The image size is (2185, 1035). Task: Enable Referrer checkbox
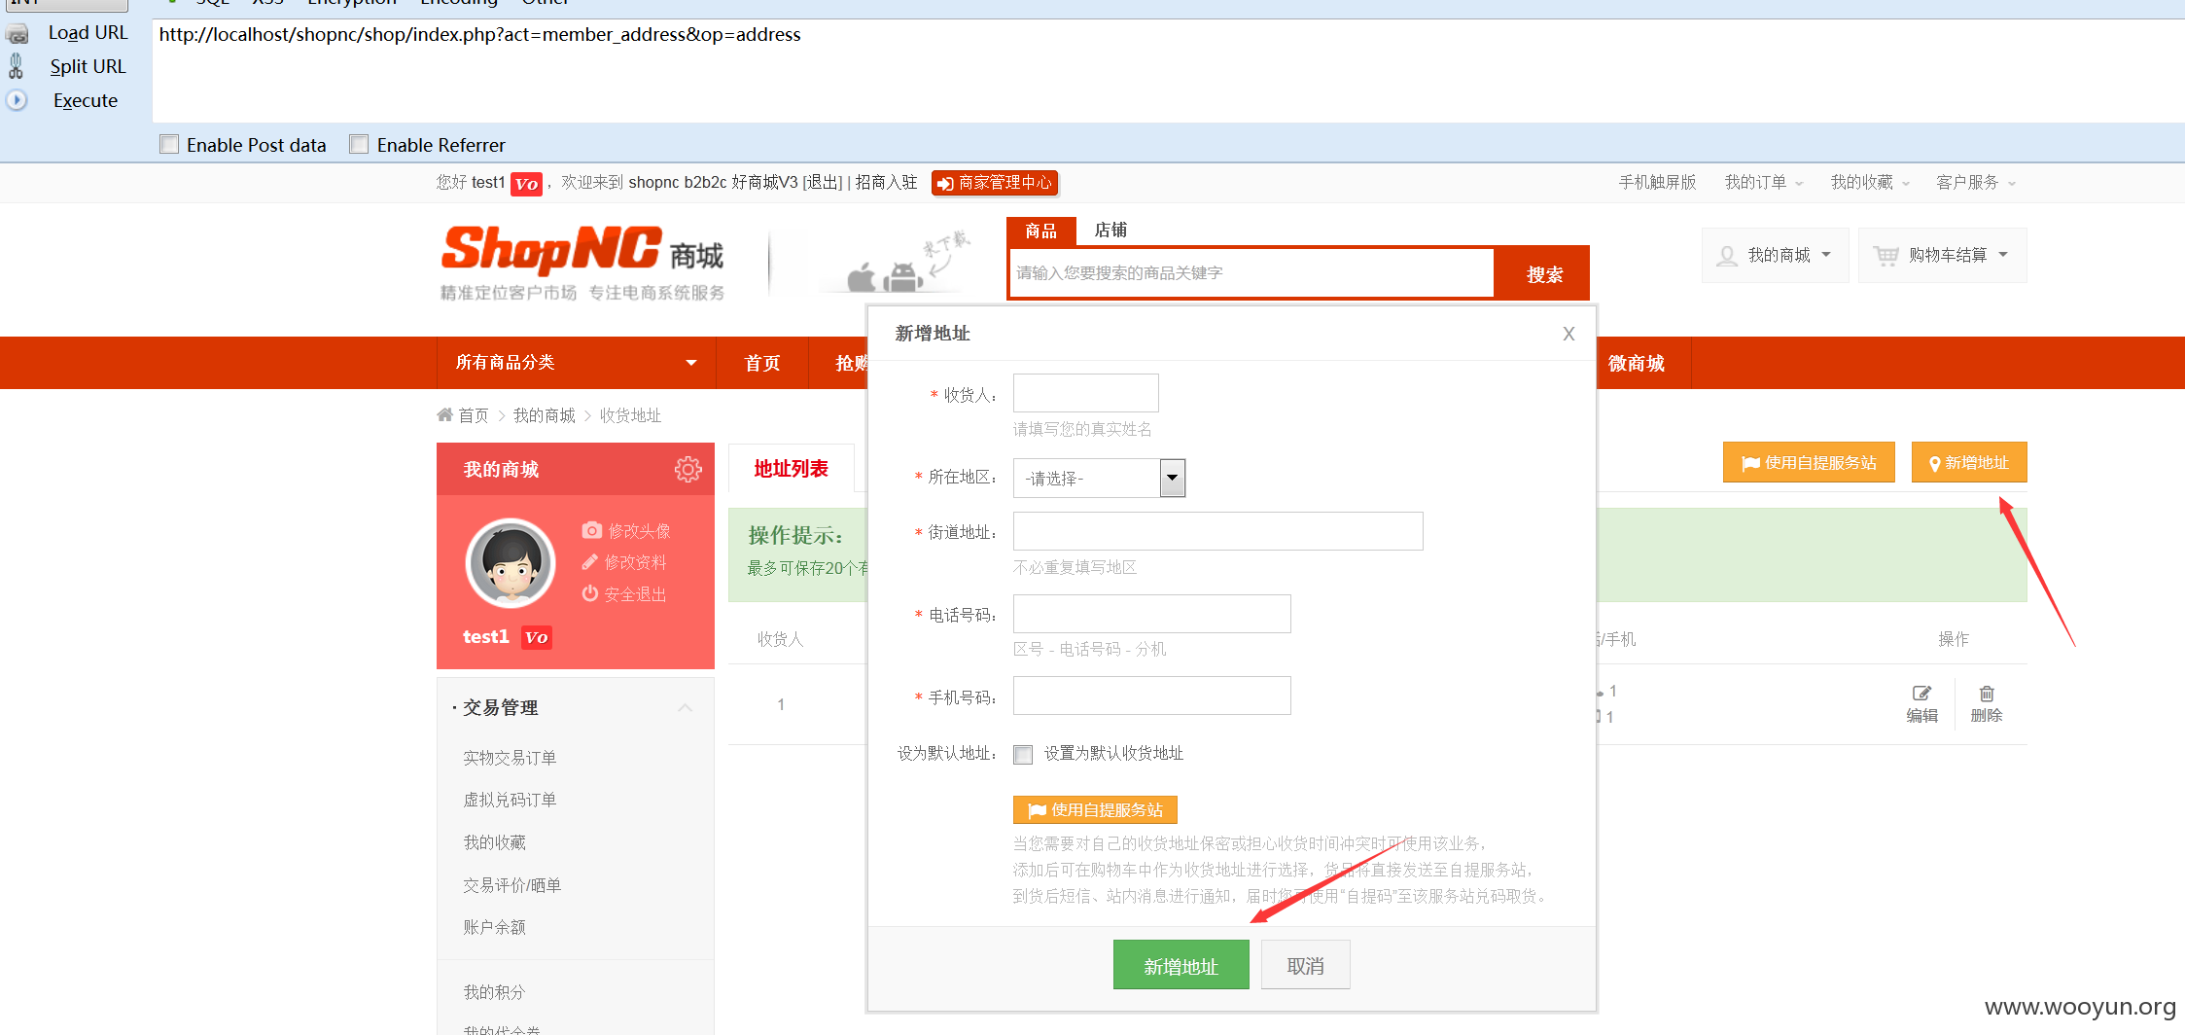coord(359,145)
